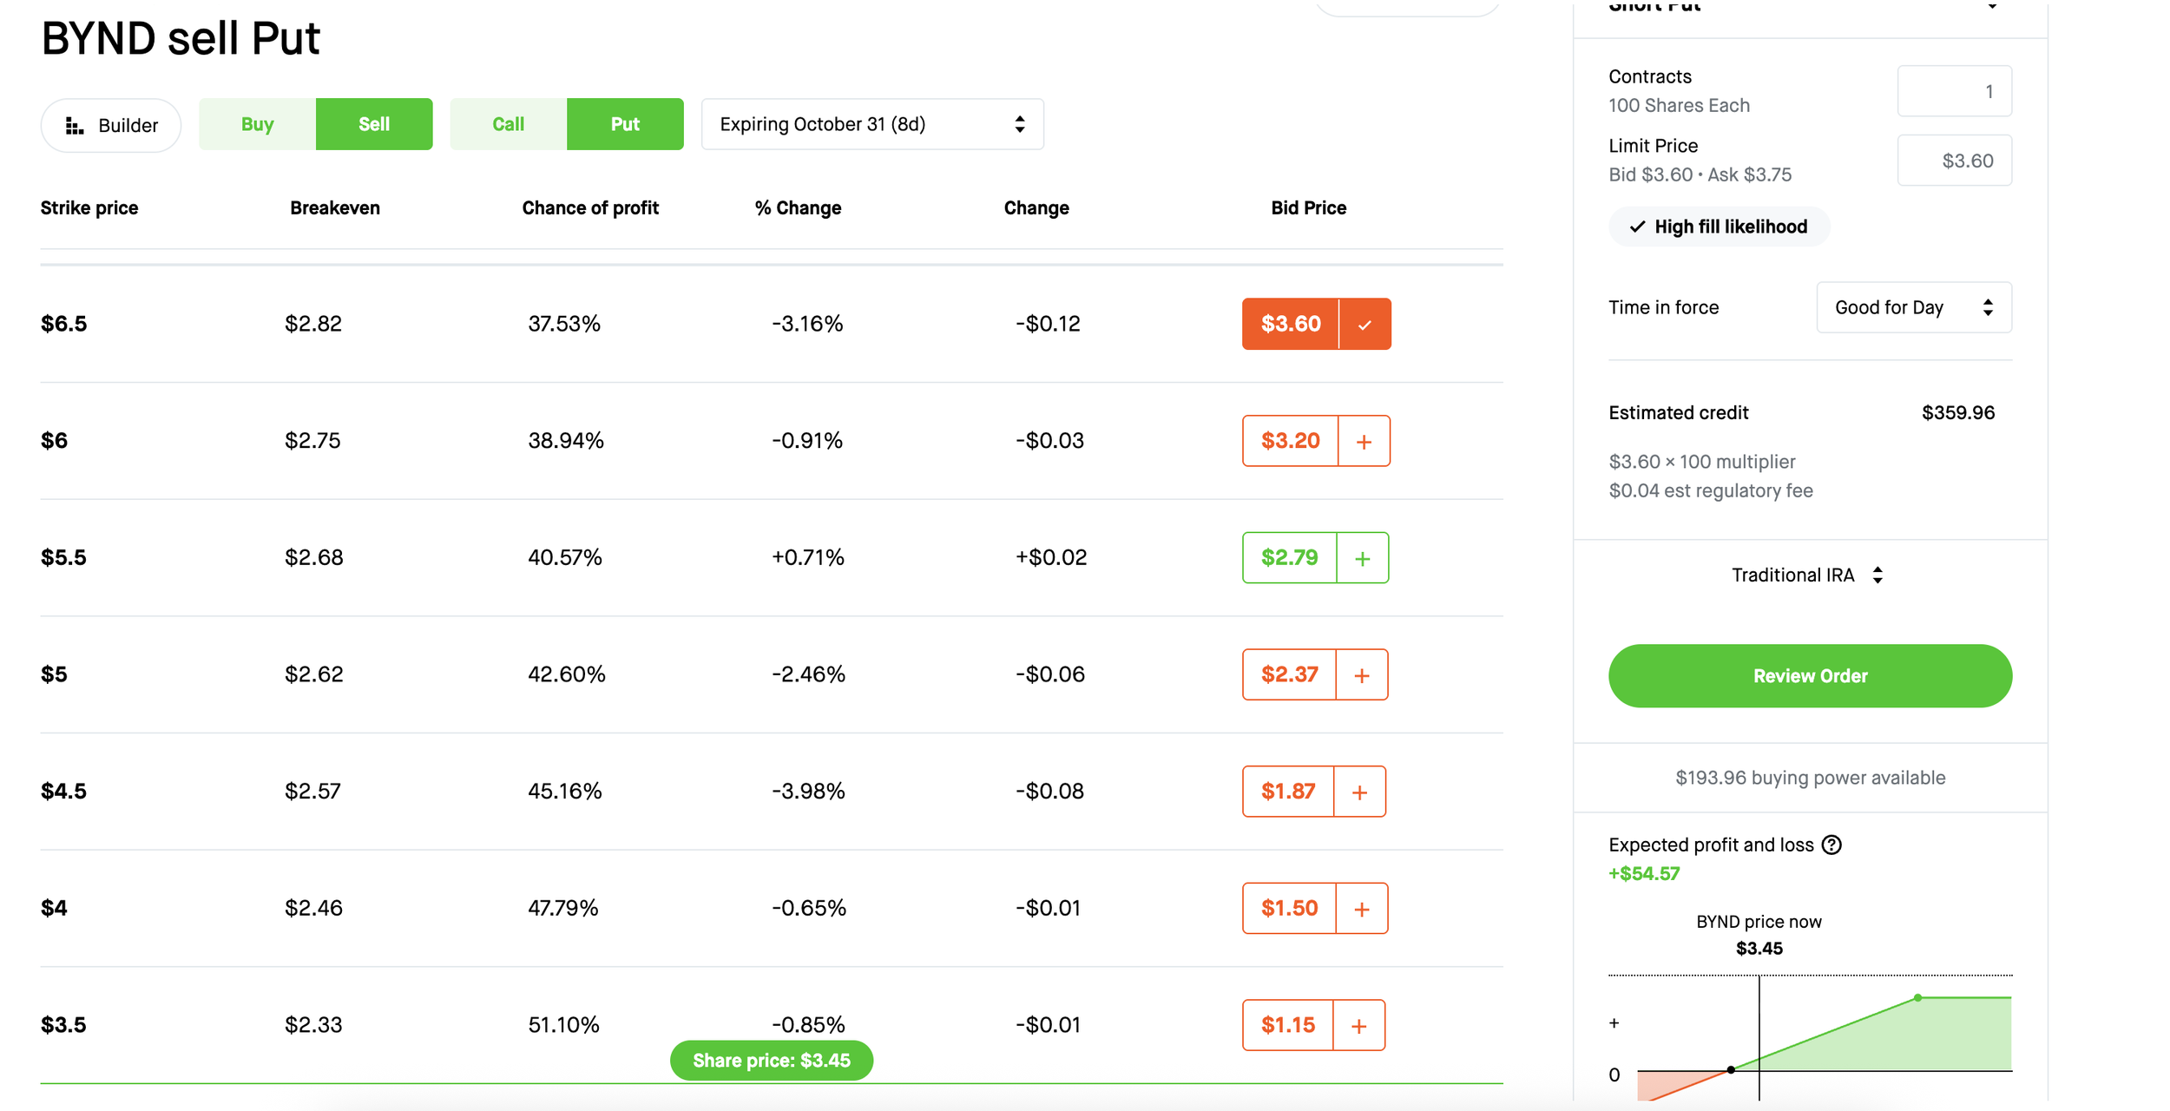Open the expiration date dropdown
The width and height of the screenshot is (2170, 1111).
[872, 124]
